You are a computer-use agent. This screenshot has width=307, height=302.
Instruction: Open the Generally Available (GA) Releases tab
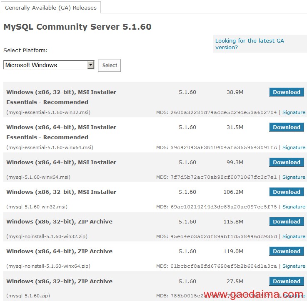[51, 8]
